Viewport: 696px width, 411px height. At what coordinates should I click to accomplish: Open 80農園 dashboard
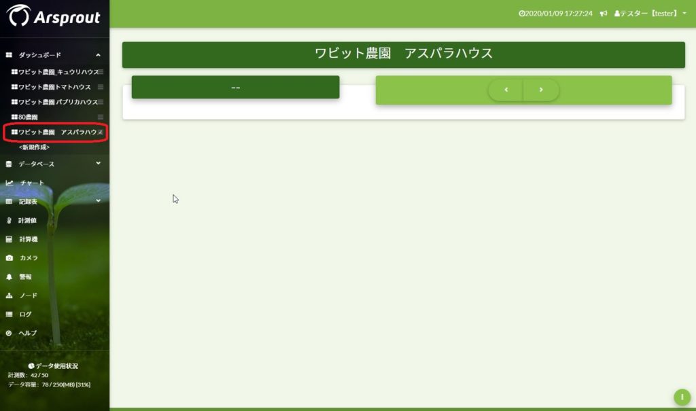(28, 117)
